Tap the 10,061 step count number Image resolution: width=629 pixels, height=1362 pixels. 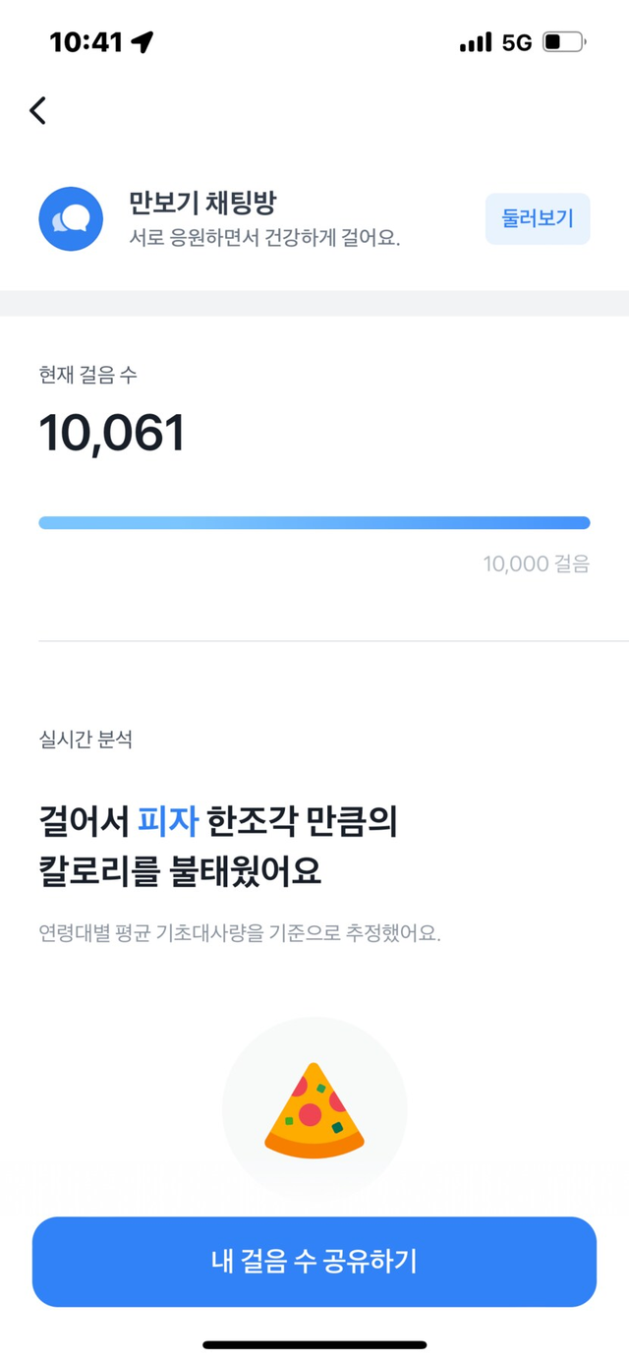pyautogui.click(x=112, y=434)
